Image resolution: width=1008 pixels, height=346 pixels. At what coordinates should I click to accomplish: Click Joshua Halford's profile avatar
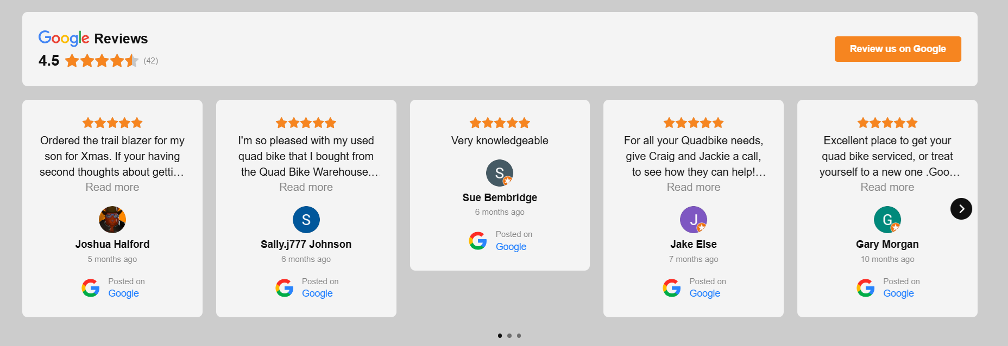pyautogui.click(x=112, y=220)
